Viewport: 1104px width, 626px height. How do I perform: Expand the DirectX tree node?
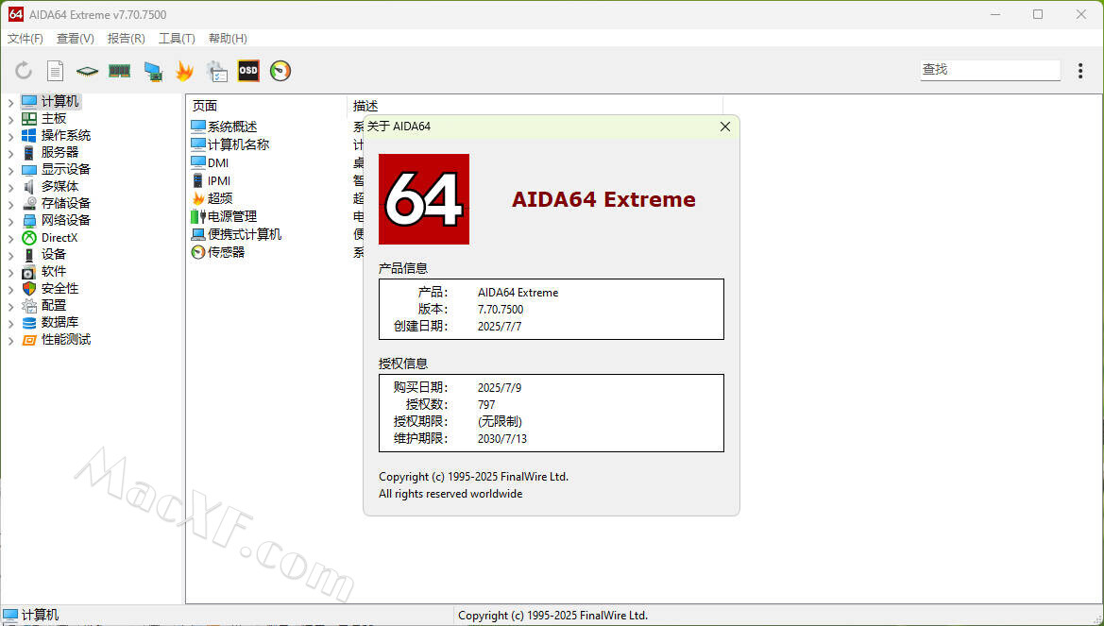[x=10, y=238]
